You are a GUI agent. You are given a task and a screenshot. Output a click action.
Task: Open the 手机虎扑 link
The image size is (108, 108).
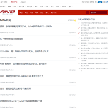point(5,2)
